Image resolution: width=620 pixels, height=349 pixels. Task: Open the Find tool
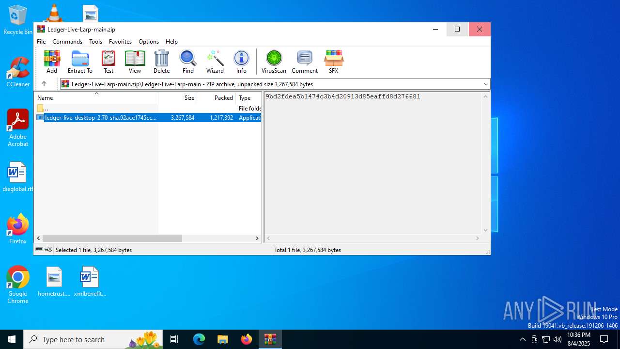tap(188, 62)
